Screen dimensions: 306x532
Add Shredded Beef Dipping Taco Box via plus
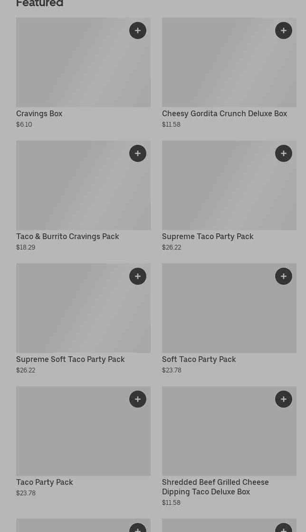(x=284, y=399)
